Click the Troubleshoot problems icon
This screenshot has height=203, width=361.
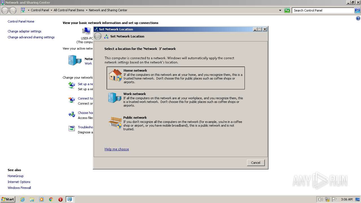[x=72, y=128]
